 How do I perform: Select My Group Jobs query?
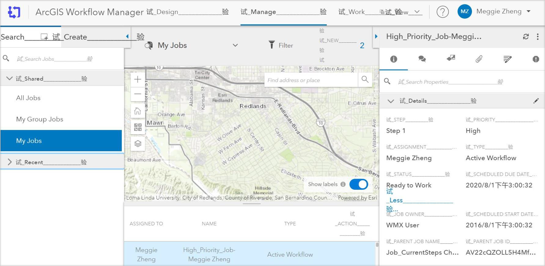pyautogui.click(x=40, y=119)
